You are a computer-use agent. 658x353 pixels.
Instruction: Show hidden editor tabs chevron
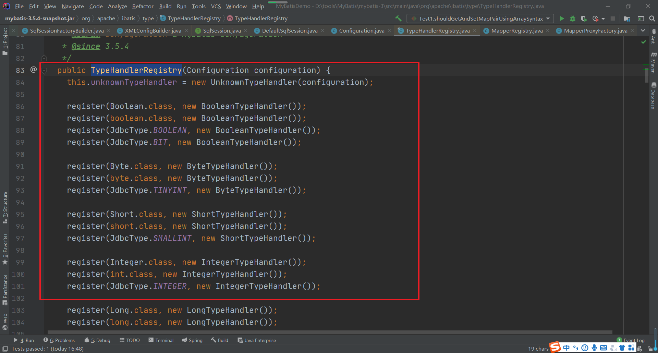coord(643,31)
